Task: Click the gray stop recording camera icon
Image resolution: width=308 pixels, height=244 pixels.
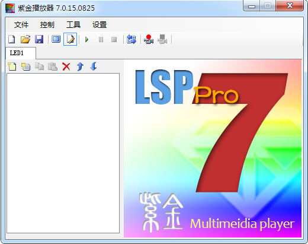Action: pyautogui.click(x=162, y=39)
